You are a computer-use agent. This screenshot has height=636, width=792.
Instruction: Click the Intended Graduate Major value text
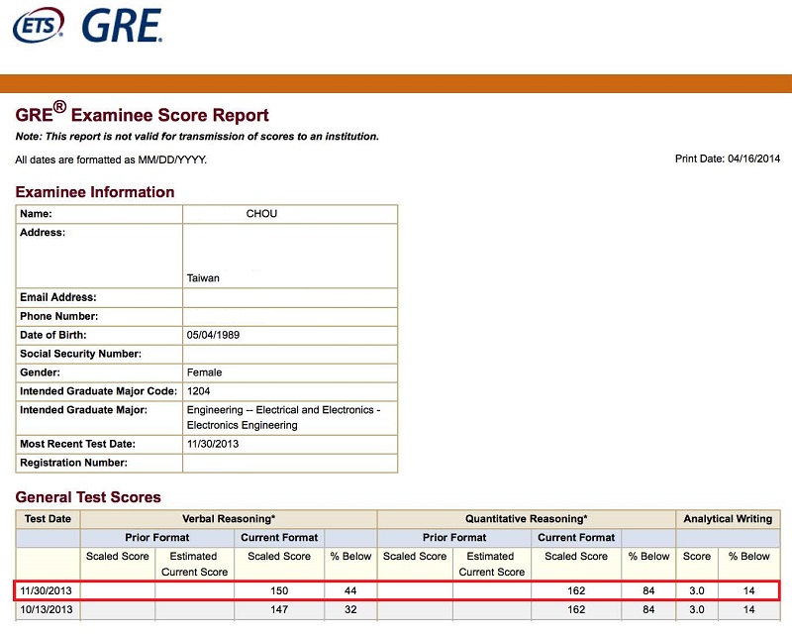click(284, 418)
